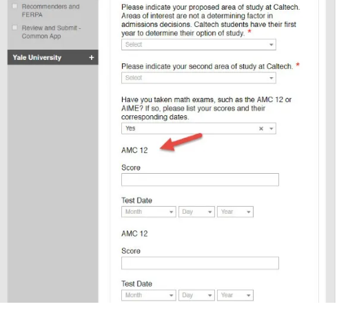Toggle Review and Submit checkbox
The width and height of the screenshot is (337, 311).
14,28
